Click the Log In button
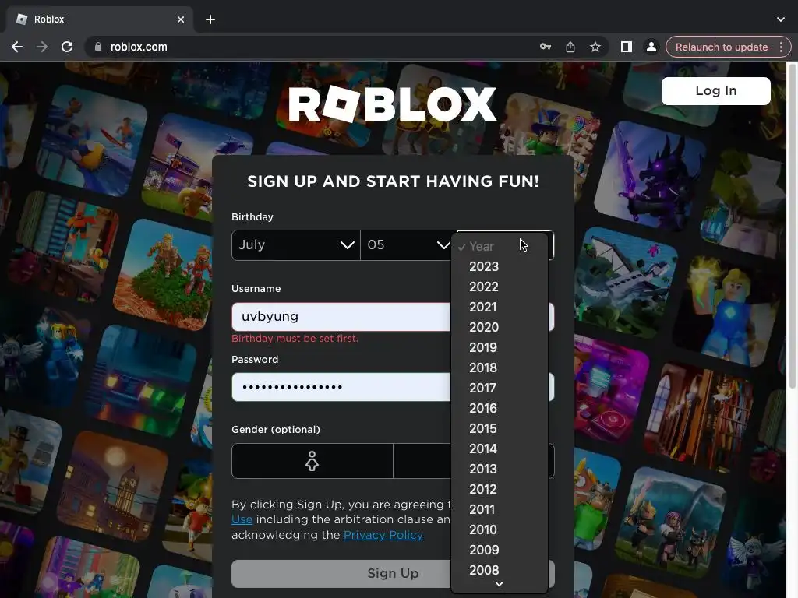The image size is (798, 598). (715, 90)
